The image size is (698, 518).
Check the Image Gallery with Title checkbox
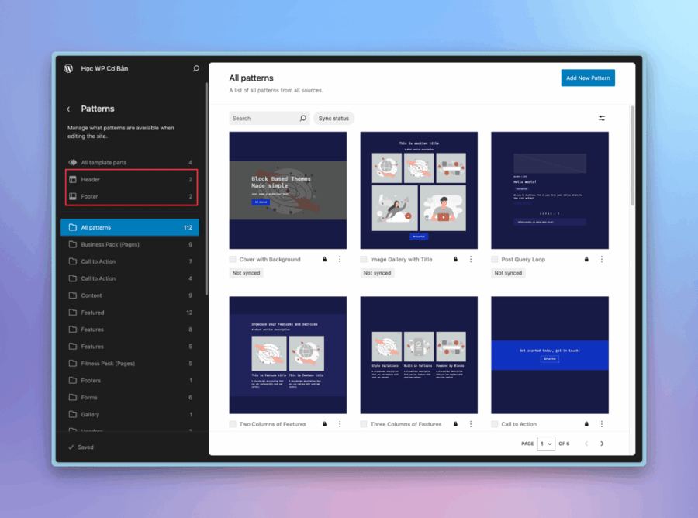tap(364, 260)
